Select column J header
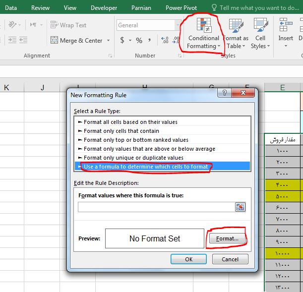The image size is (303, 292). (x=42, y=87)
